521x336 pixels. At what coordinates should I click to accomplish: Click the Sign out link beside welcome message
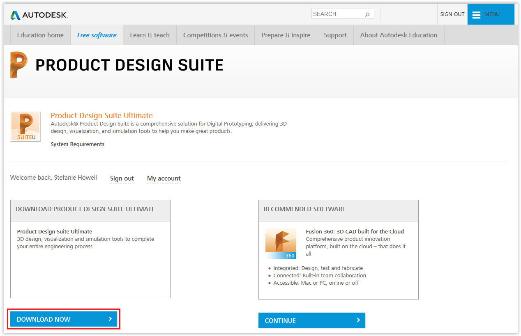click(x=122, y=178)
